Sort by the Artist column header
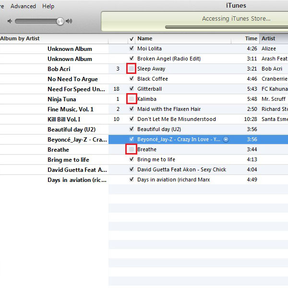Image resolution: width=288 pixels, height=288 pixels. pos(274,38)
